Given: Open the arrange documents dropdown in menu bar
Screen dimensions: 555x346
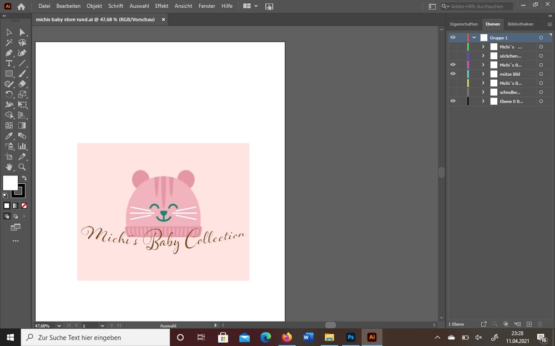Looking at the screenshot, I should 251,6.
